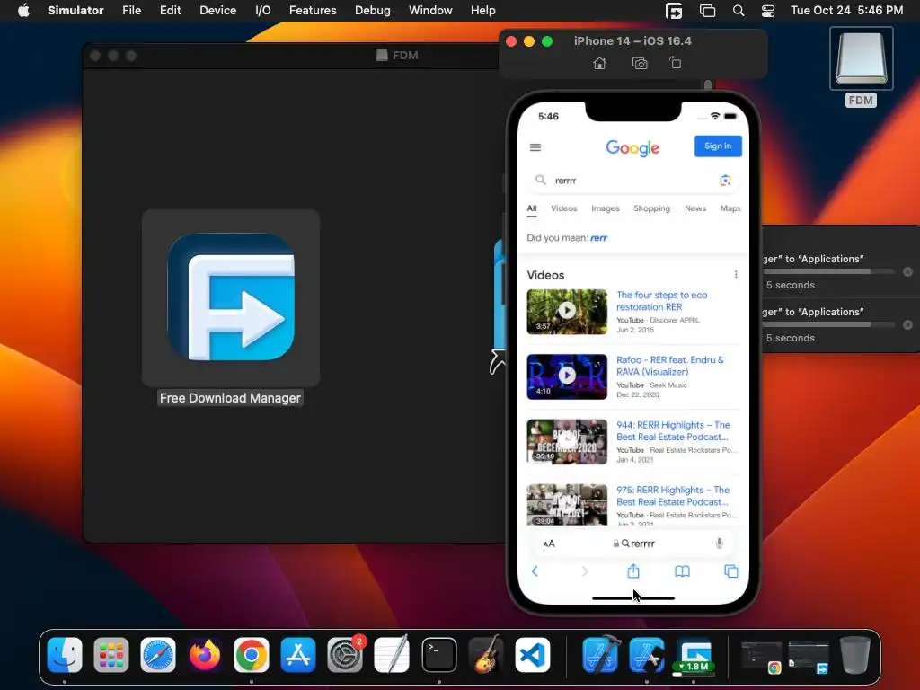Open 'Rafoo - RER feat. Endru & RAVA' link
Screen dimensions: 920x690
pyautogui.click(x=669, y=366)
